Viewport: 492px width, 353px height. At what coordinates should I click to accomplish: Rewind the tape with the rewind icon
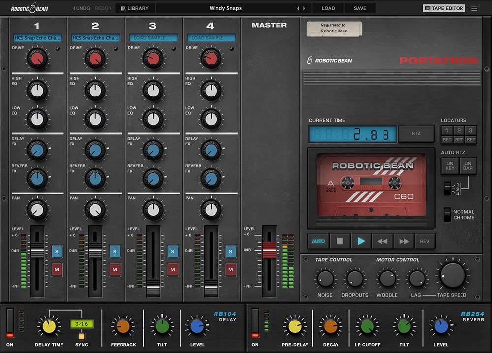[382, 241]
